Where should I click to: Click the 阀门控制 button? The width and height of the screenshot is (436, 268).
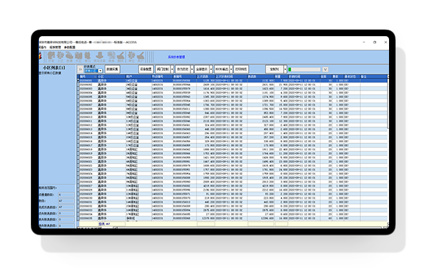(x=163, y=69)
